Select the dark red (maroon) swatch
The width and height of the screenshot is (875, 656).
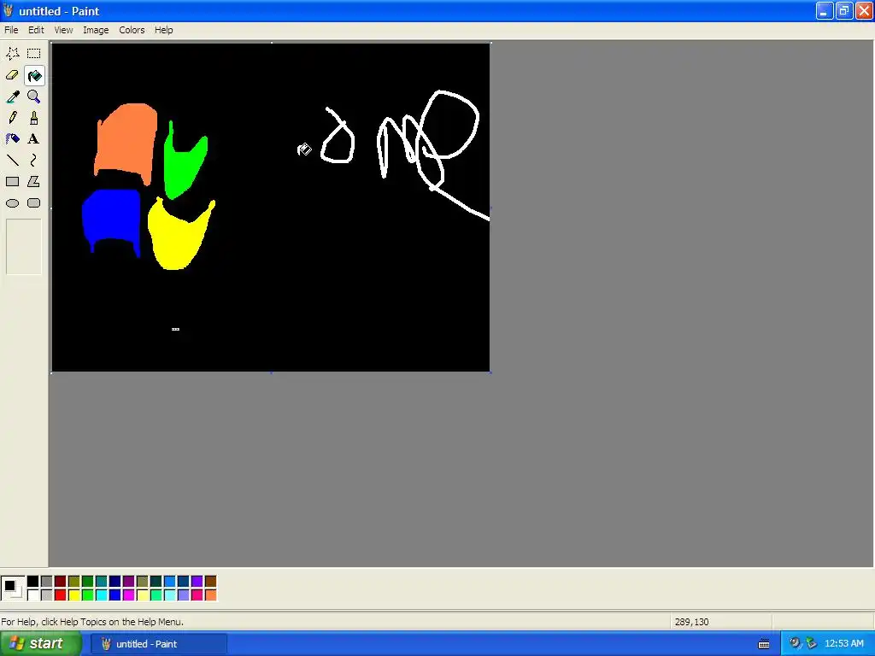[x=61, y=582]
